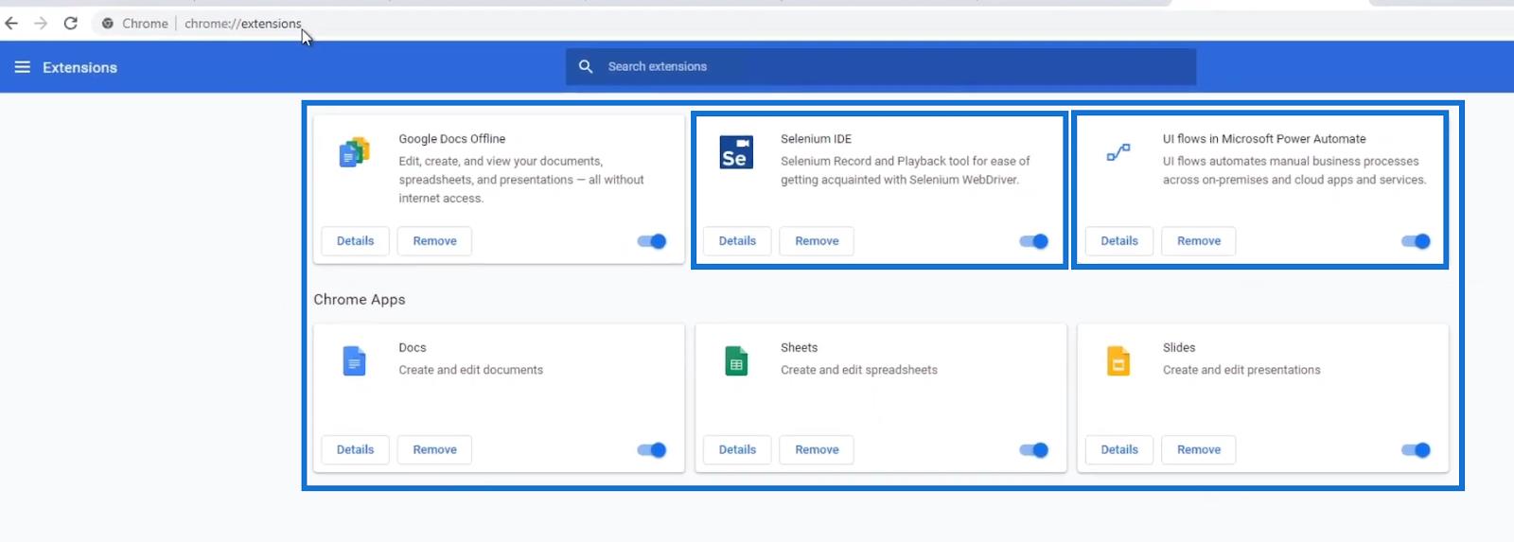This screenshot has height=542, width=1514.
Task: Click the Selenium IDE extension name
Action: coord(816,139)
